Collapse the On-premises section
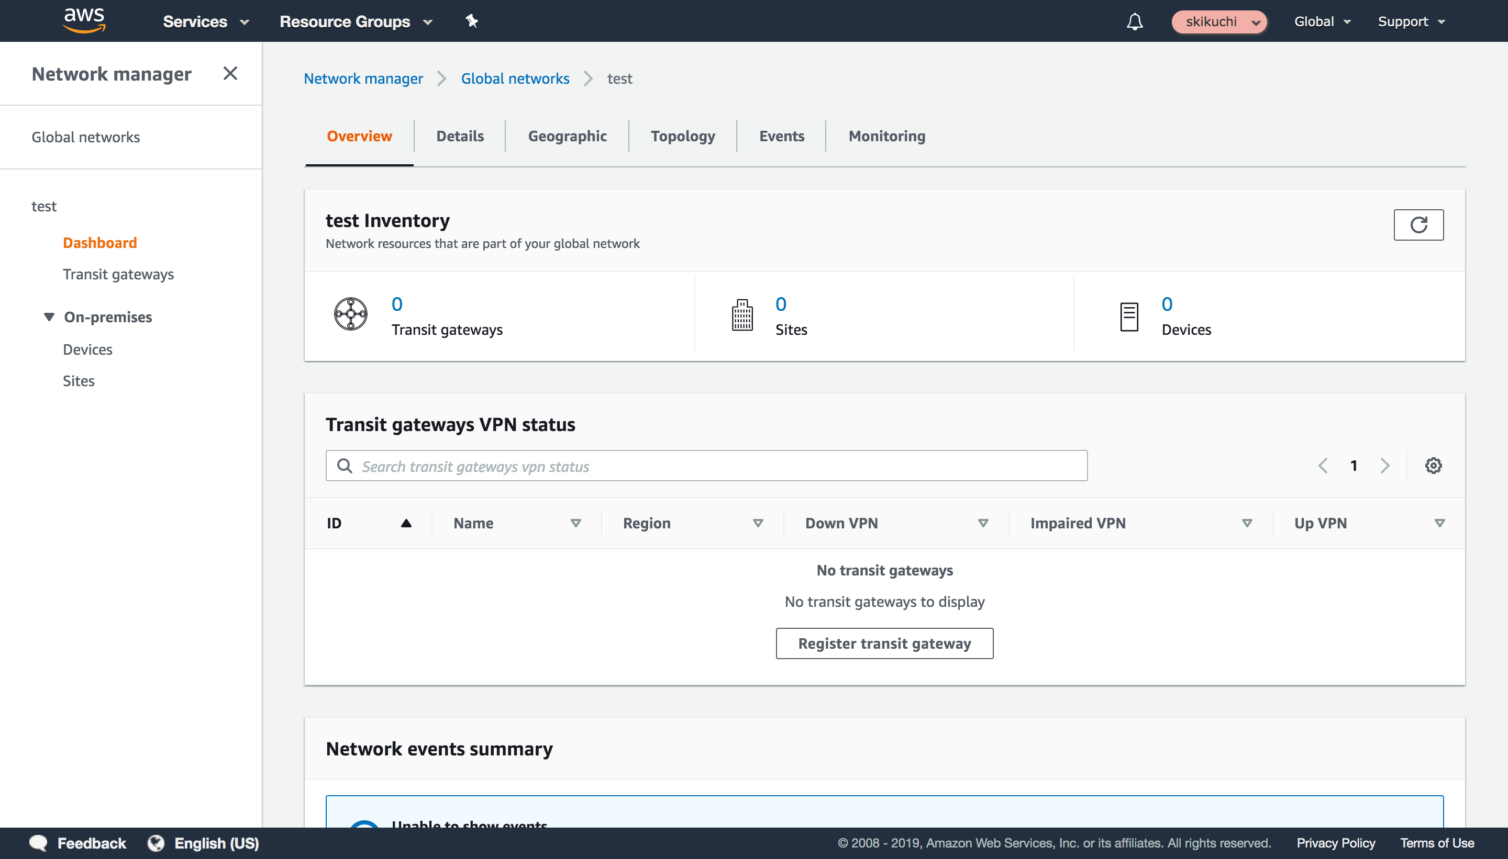Image resolution: width=1508 pixels, height=859 pixels. (49, 317)
